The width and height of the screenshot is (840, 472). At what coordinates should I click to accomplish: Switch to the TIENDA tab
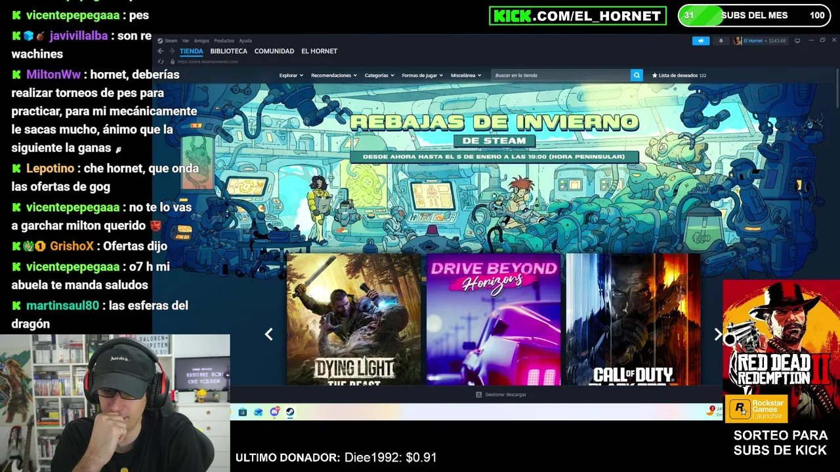click(192, 51)
